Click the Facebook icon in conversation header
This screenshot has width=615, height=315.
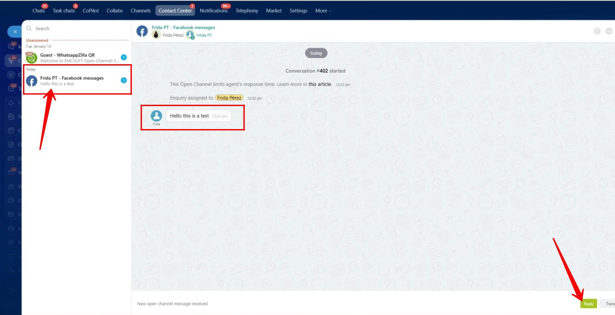[142, 31]
